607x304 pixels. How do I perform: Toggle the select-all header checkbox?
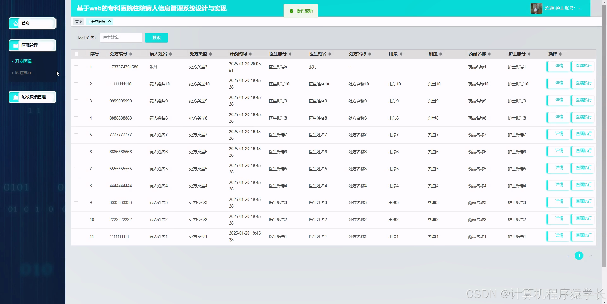tap(76, 54)
